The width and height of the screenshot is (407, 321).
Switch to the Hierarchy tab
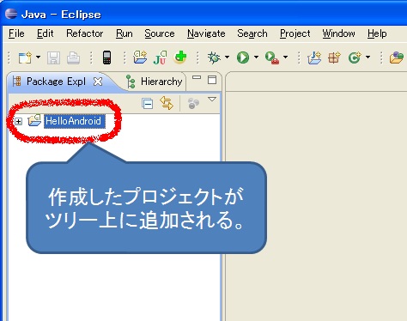coord(155,82)
